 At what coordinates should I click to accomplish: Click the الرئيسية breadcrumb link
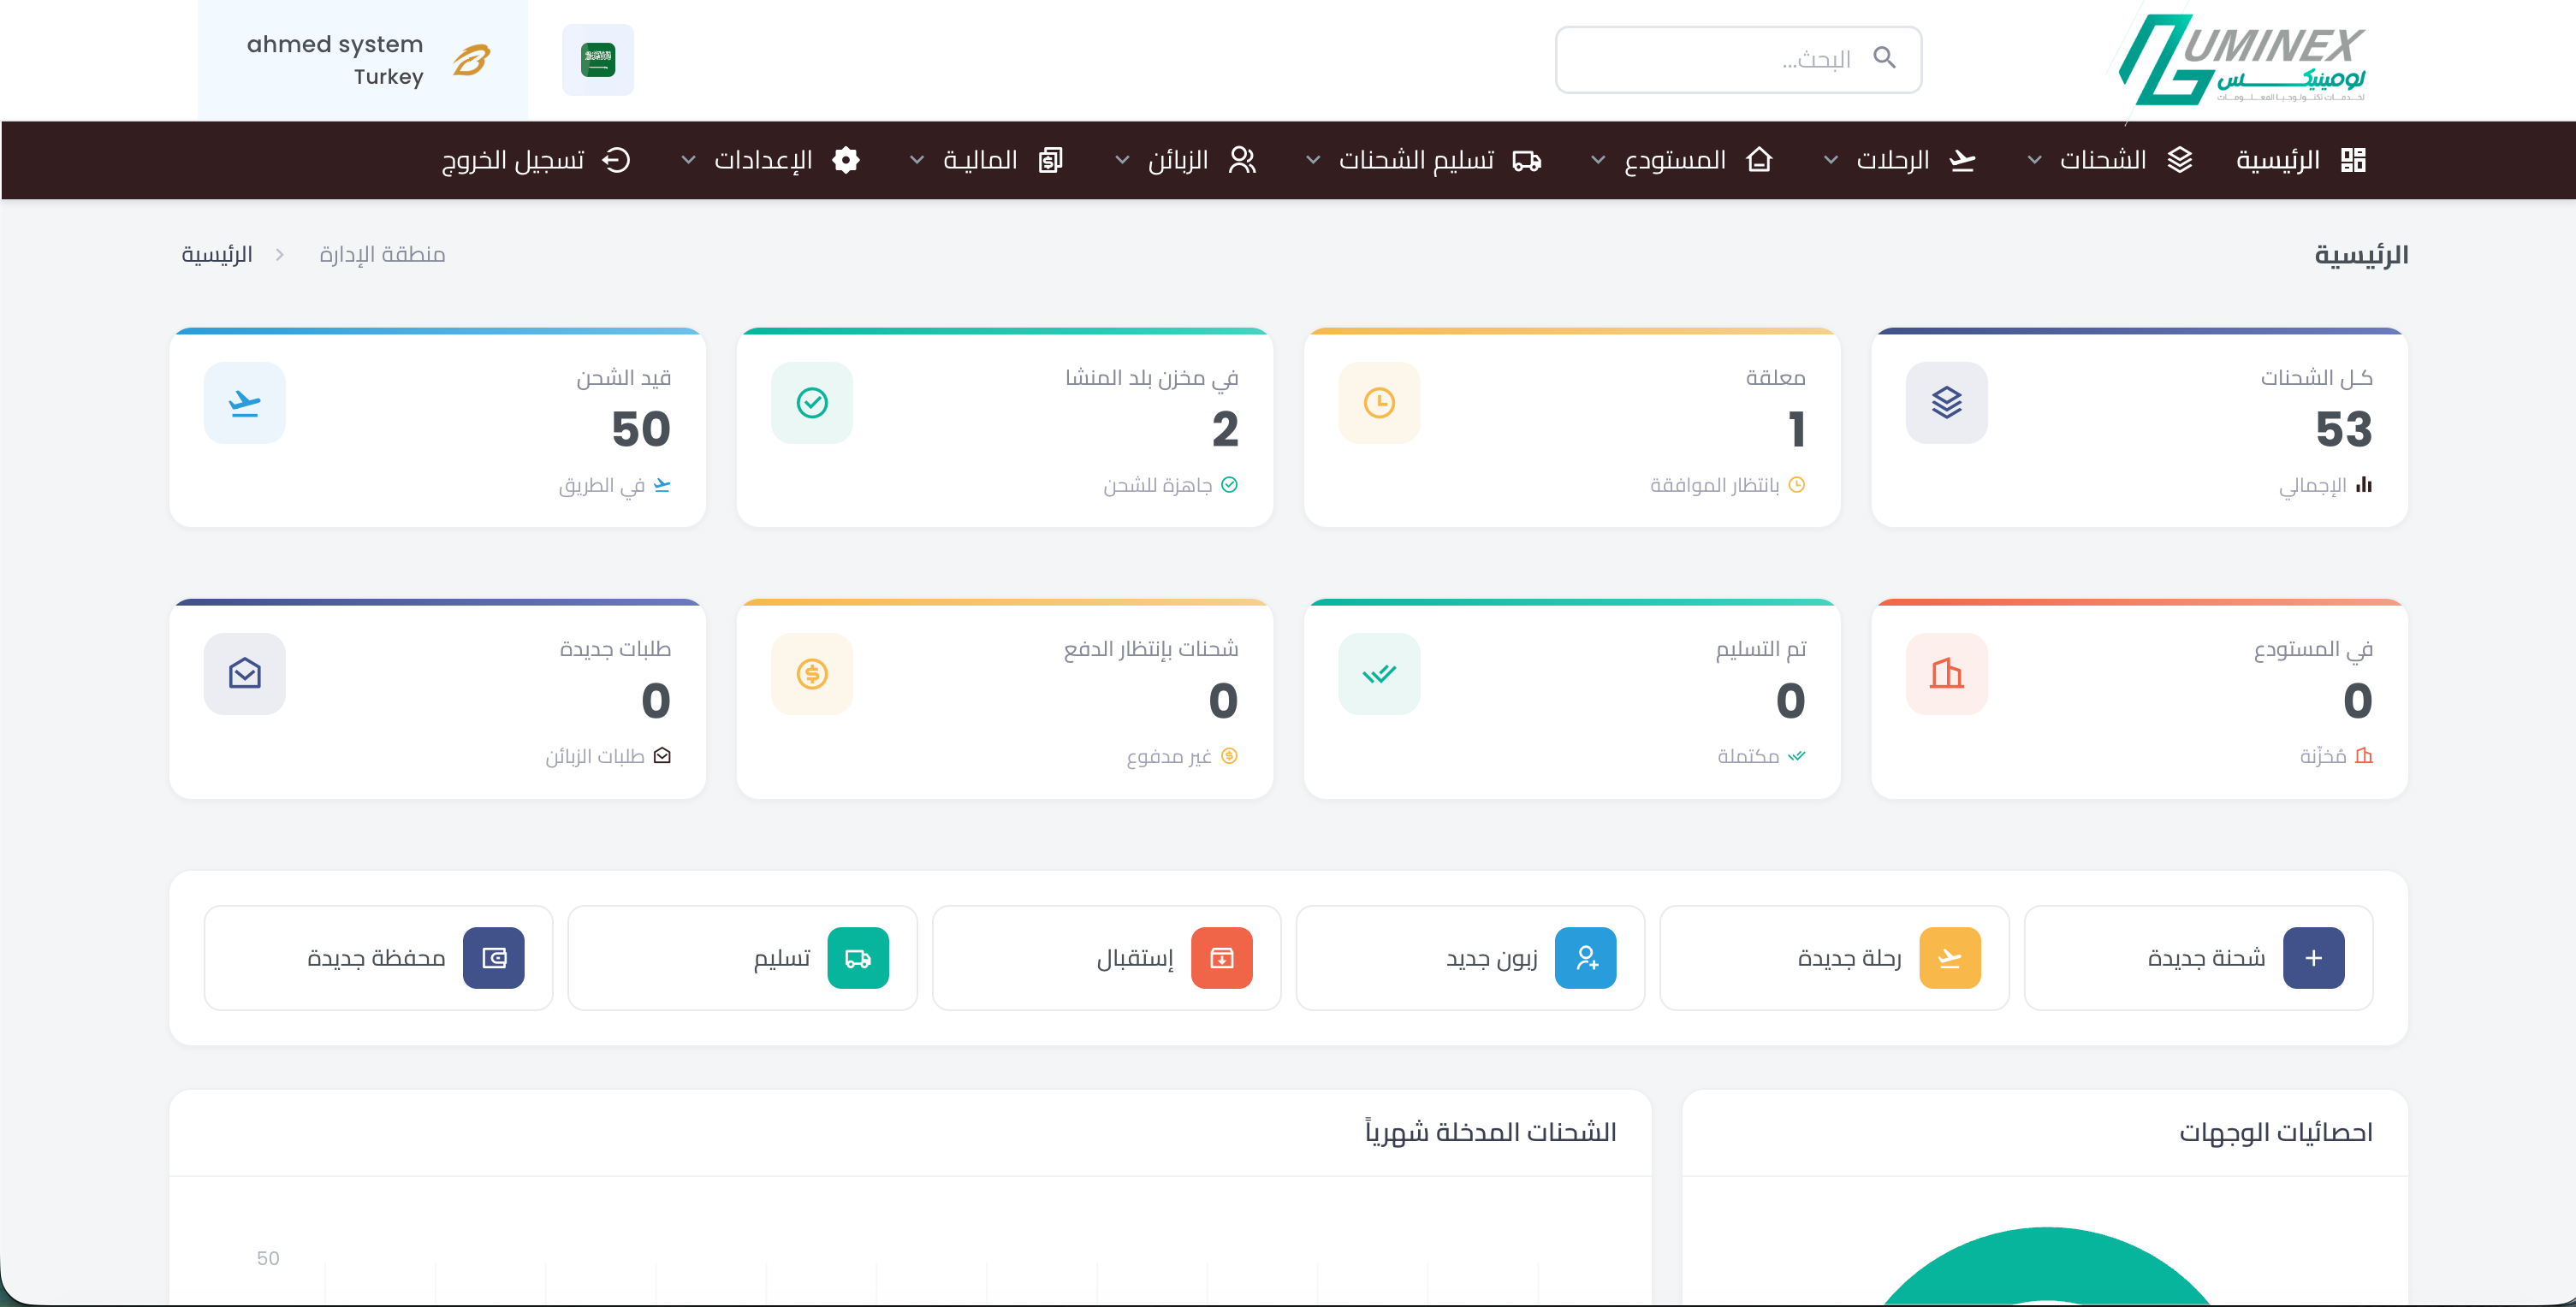point(216,255)
